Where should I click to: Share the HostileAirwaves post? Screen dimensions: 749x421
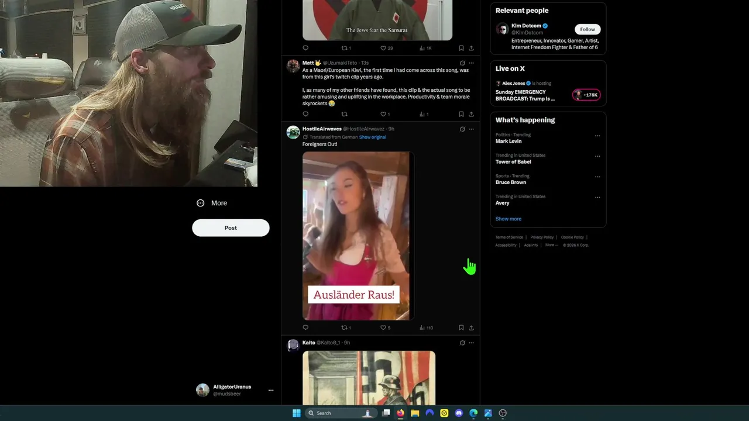click(x=471, y=327)
